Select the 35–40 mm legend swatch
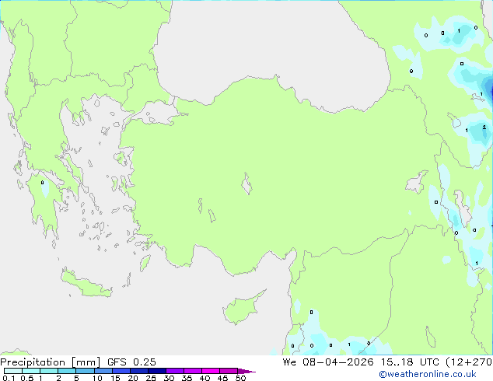Image resolution: width=493 pixels, height=381 pixels. (x=192, y=371)
